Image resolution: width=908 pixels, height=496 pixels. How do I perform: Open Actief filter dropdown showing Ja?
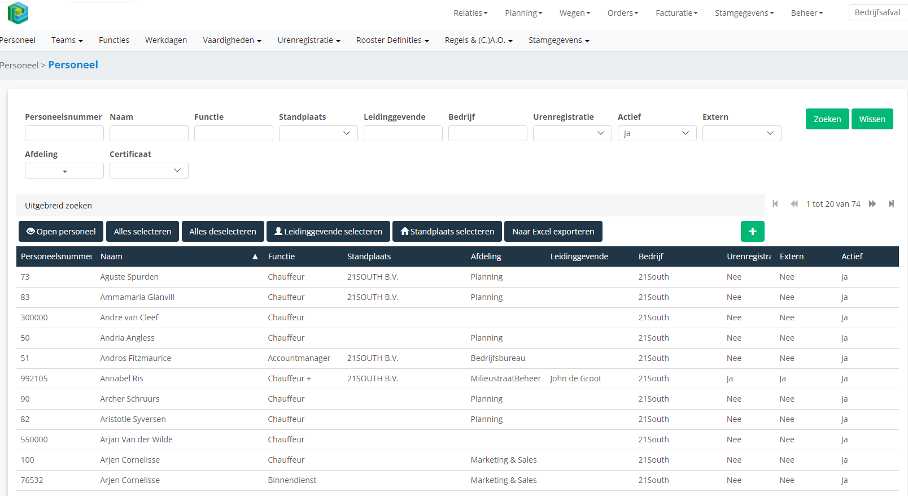tap(657, 133)
